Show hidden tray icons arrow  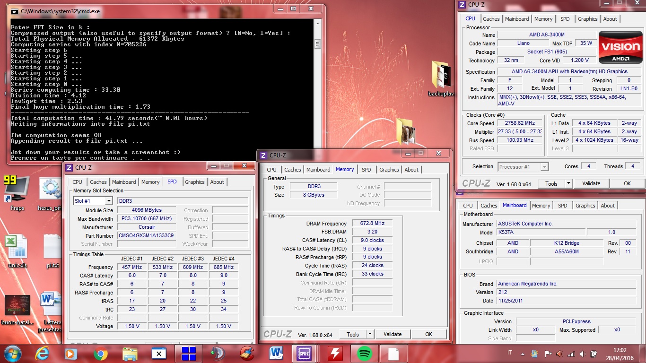coord(523,354)
